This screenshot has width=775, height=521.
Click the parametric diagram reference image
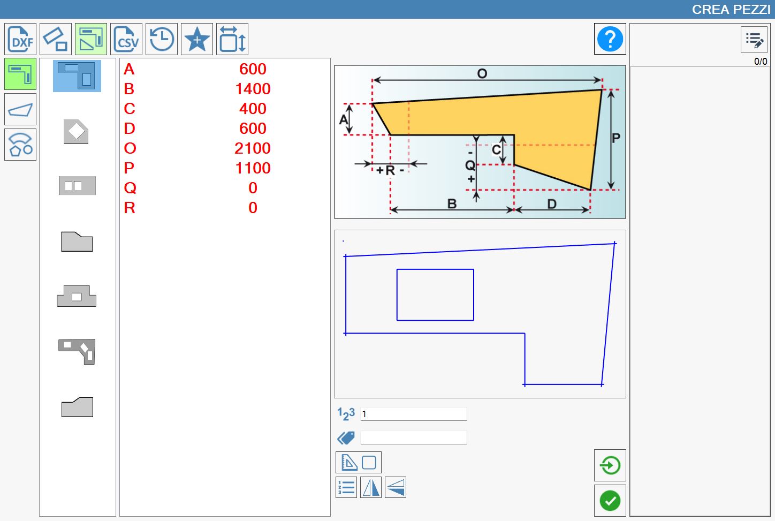point(480,142)
